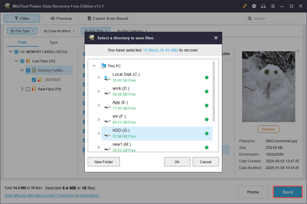Close the save directory dialog
307x204 pixels.
tap(216, 38)
